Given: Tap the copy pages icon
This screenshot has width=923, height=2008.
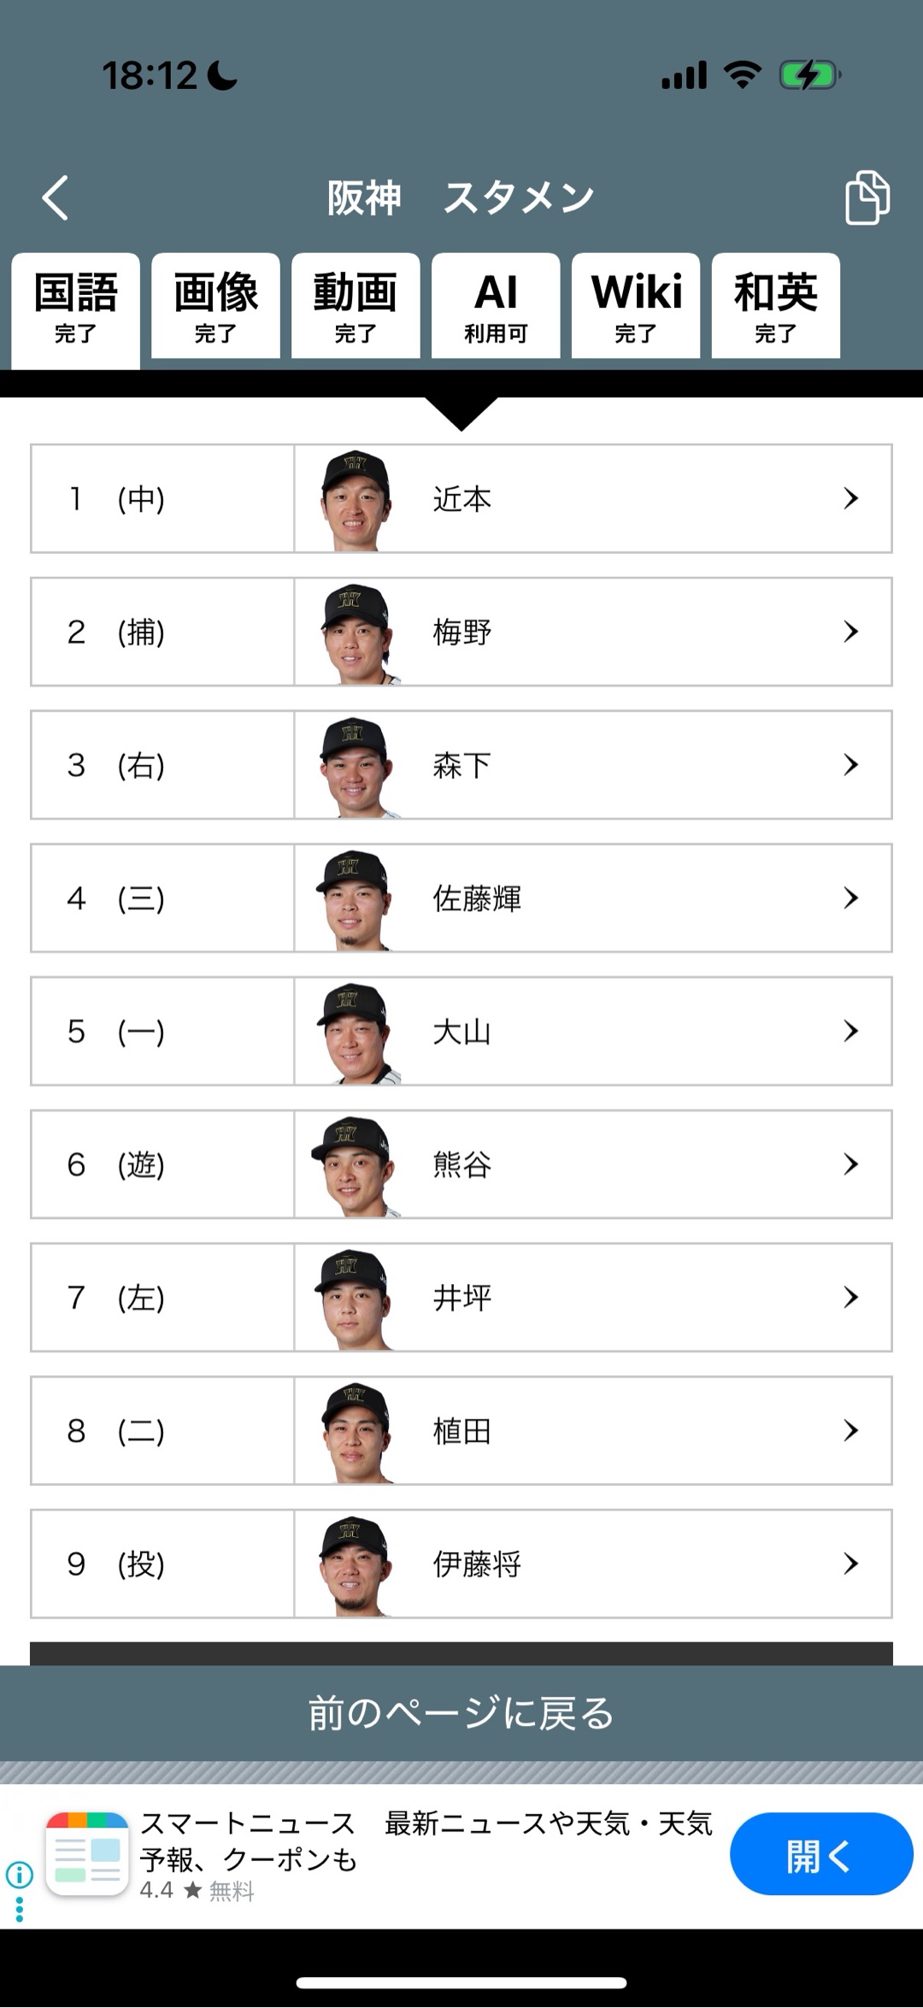Looking at the screenshot, I should [867, 198].
